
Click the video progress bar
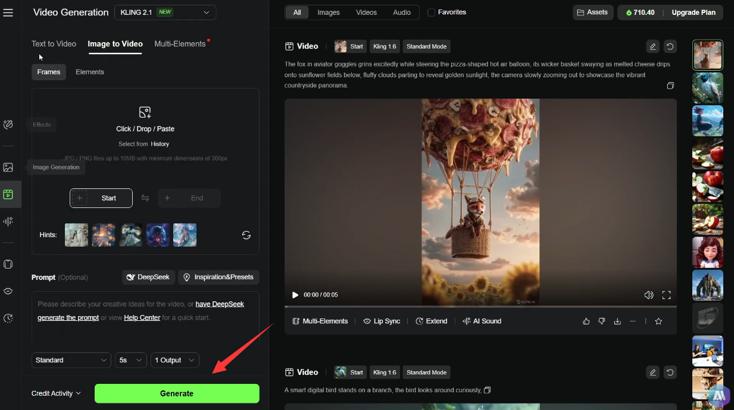(480, 307)
